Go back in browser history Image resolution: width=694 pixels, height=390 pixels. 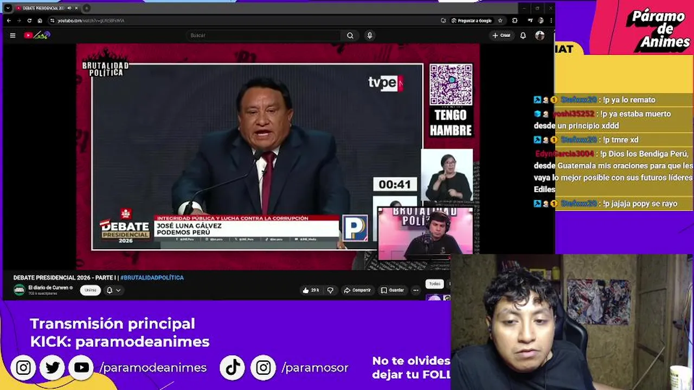point(9,21)
